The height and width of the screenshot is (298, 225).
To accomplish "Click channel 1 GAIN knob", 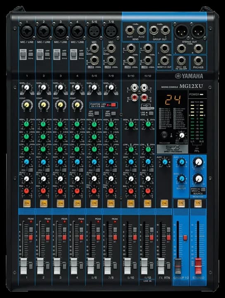I will pos(27,87).
